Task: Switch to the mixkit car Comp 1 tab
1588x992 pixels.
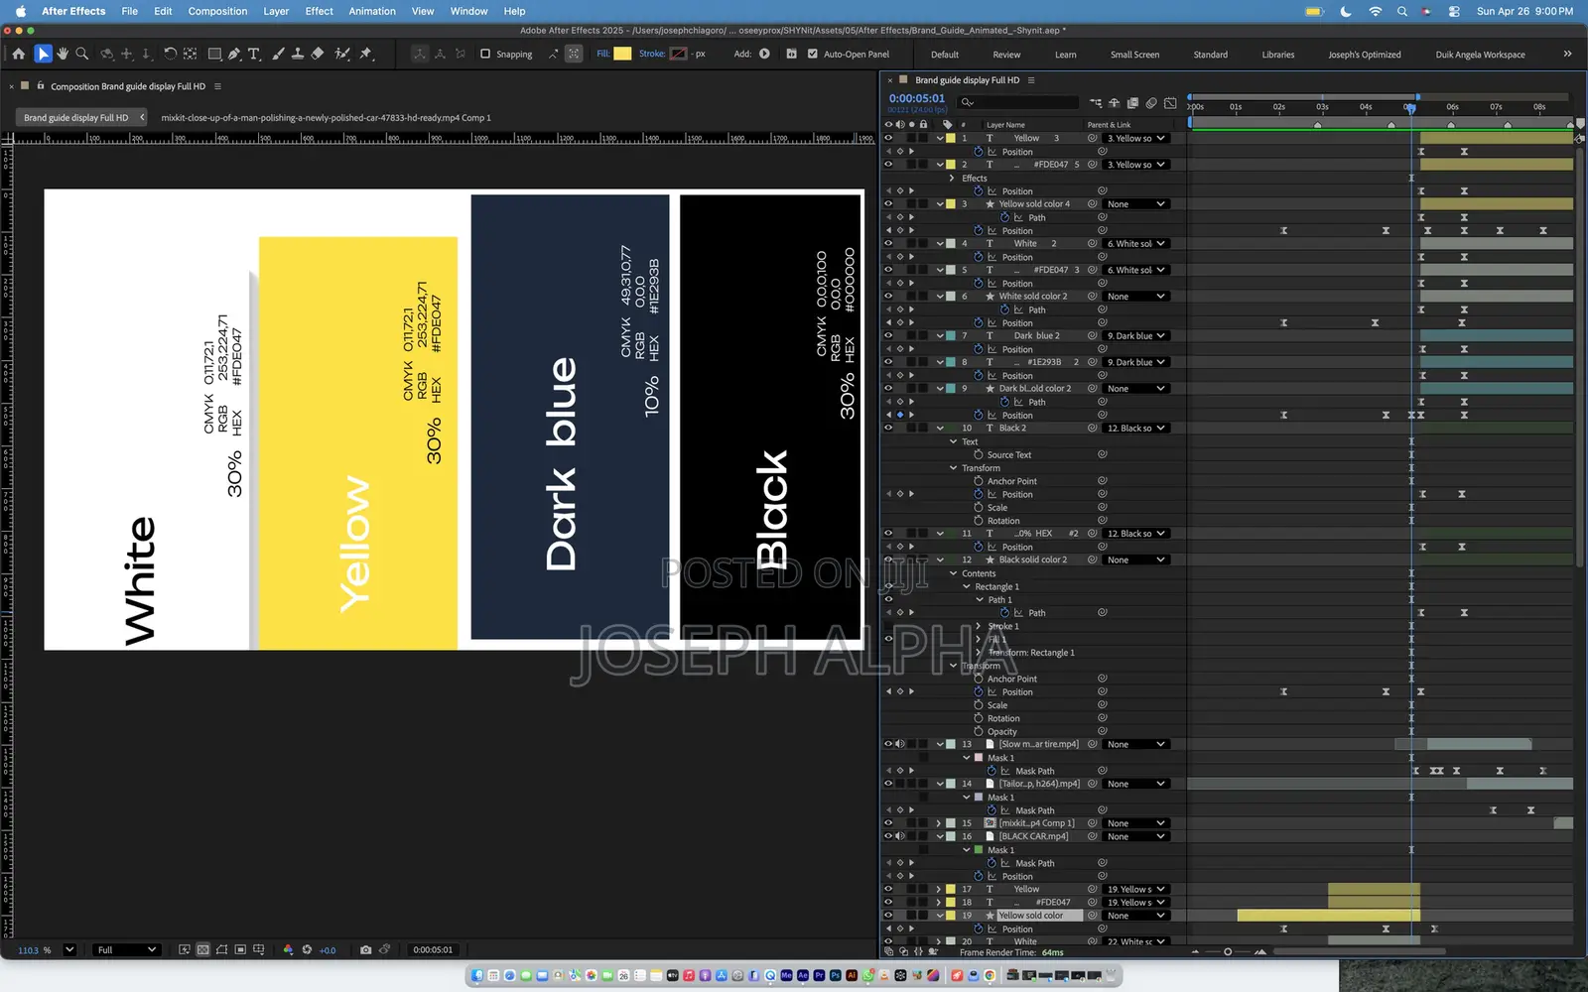Action: point(326,117)
